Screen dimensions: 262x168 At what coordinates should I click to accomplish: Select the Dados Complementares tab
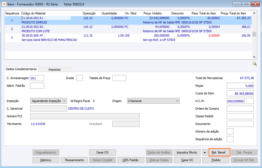[x=21, y=69]
